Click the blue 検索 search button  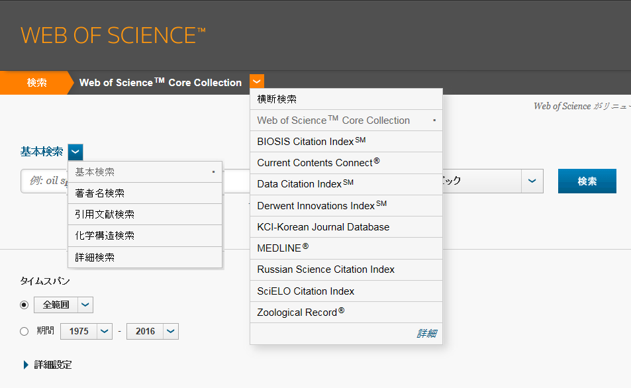[x=587, y=181]
